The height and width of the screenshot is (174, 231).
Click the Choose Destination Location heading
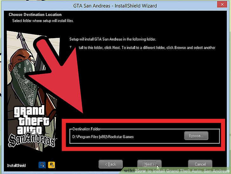pyautogui.click(x=35, y=15)
